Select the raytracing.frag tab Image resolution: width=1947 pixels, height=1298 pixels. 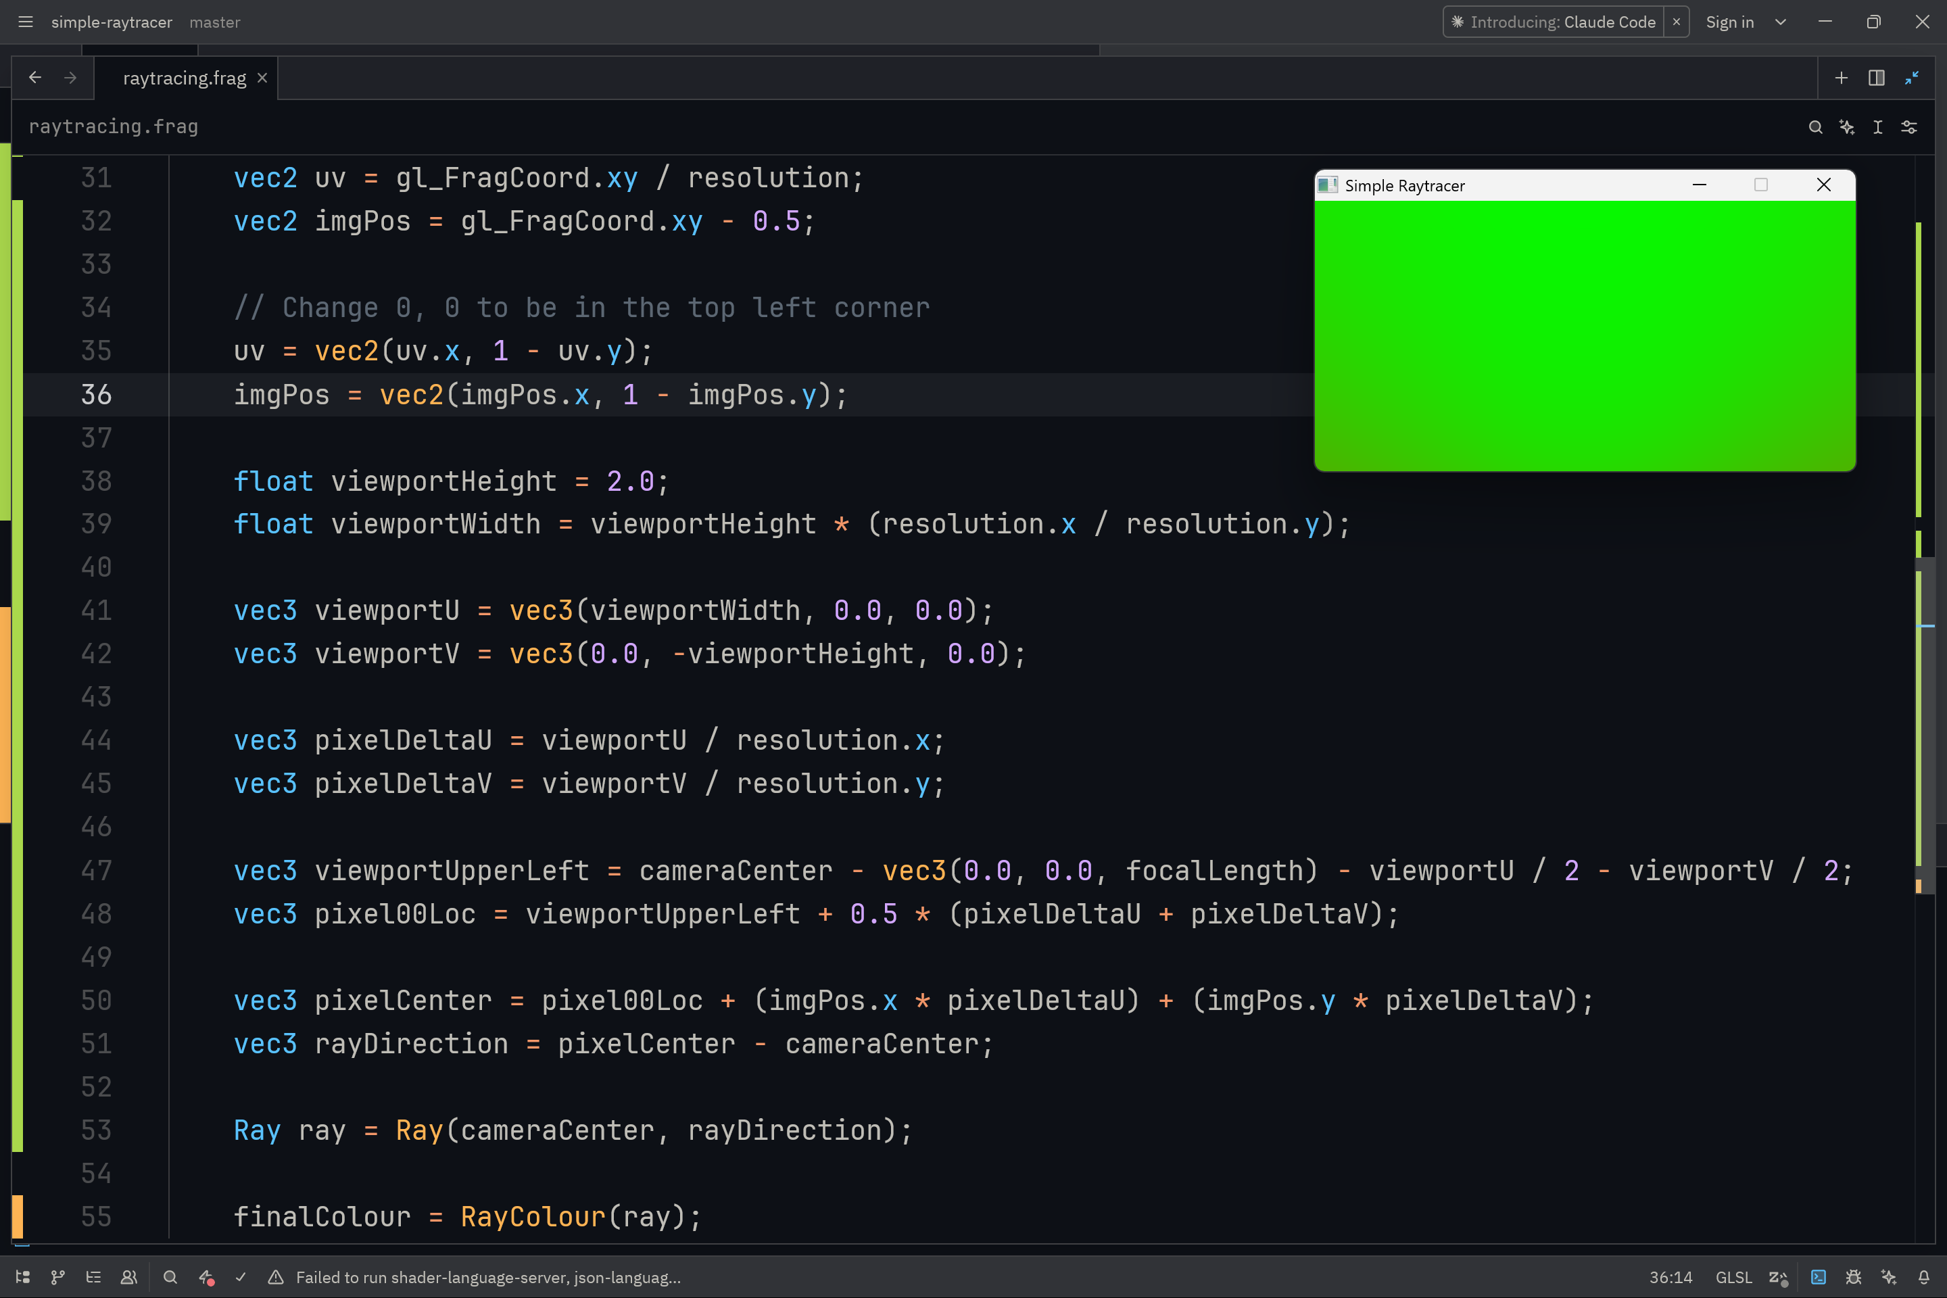[x=184, y=78]
